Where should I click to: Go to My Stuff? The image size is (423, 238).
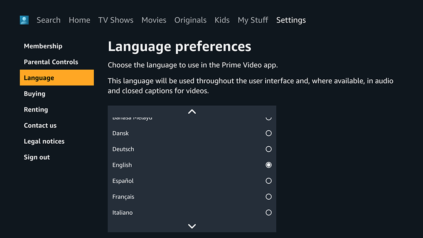pos(253,20)
